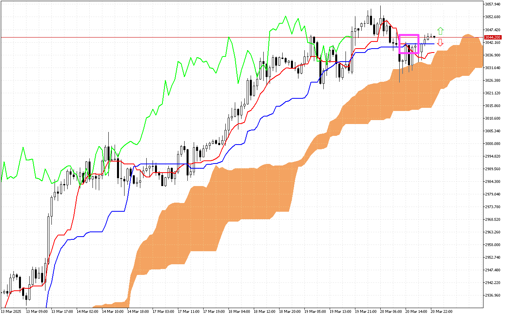Click price level 2989.560
The width and height of the screenshot is (506, 316).
click(x=493, y=169)
